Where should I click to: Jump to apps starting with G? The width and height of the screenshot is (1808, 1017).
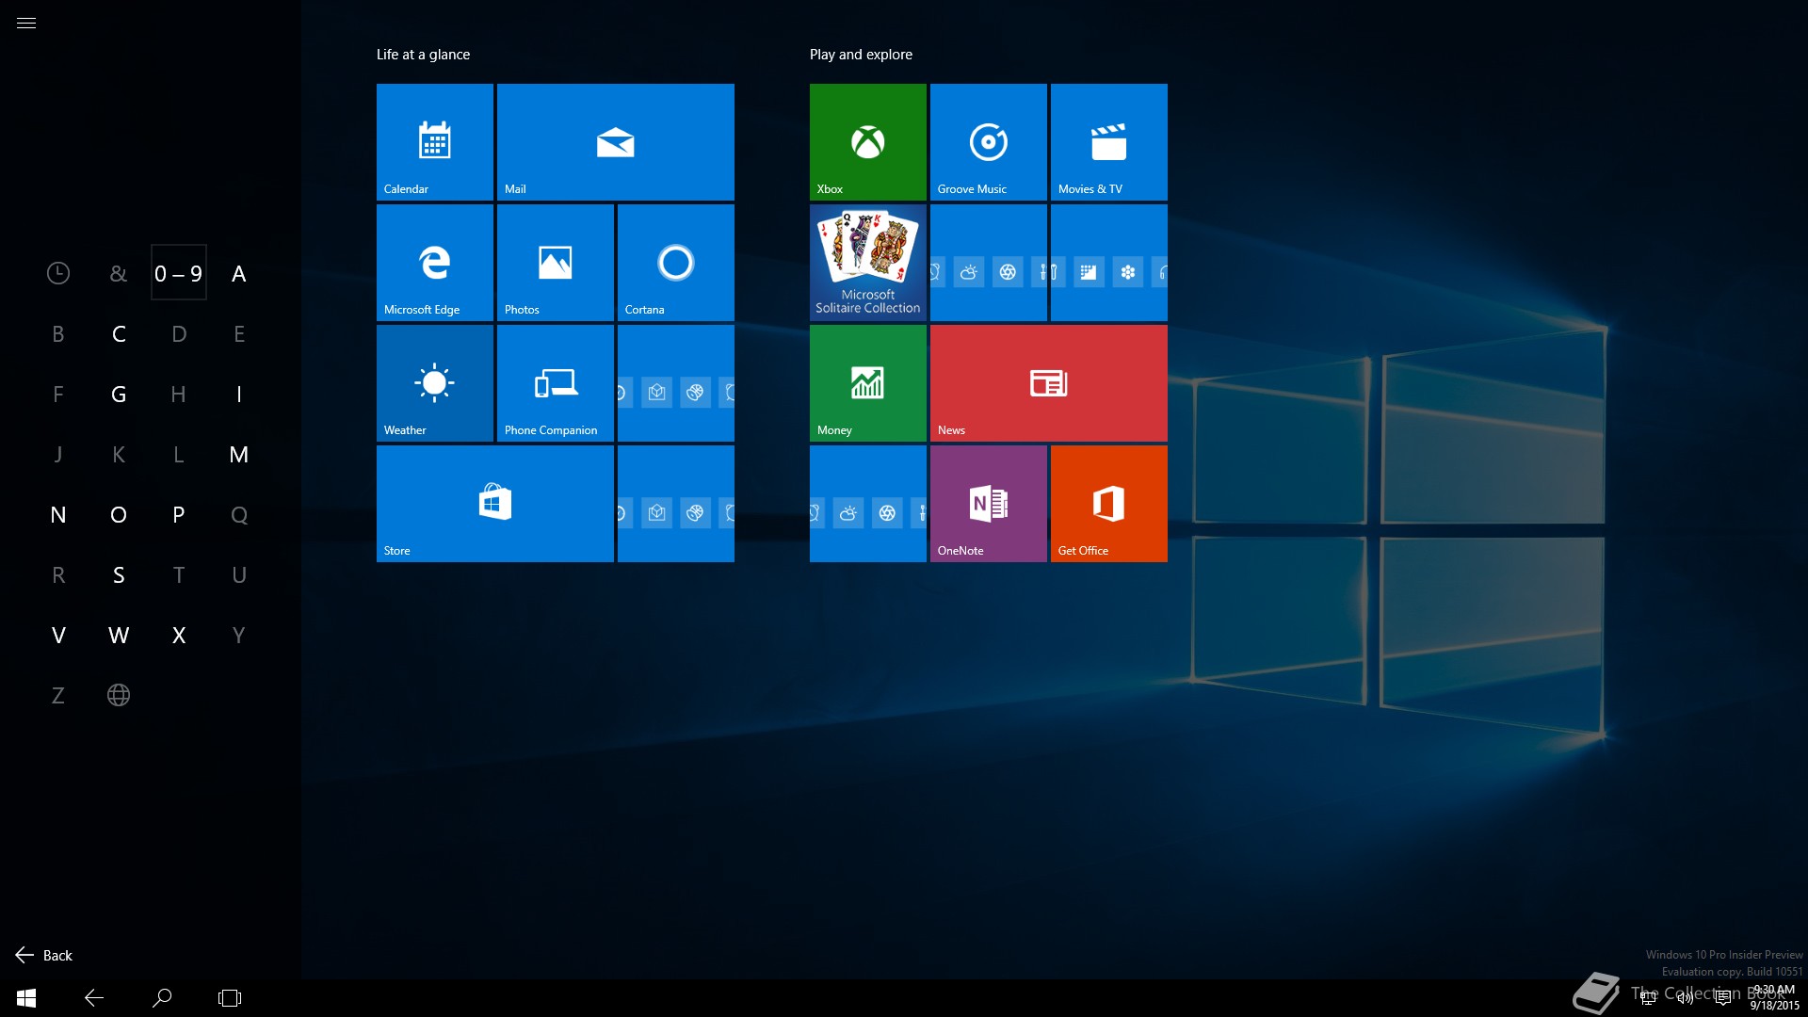[x=119, y=394]
